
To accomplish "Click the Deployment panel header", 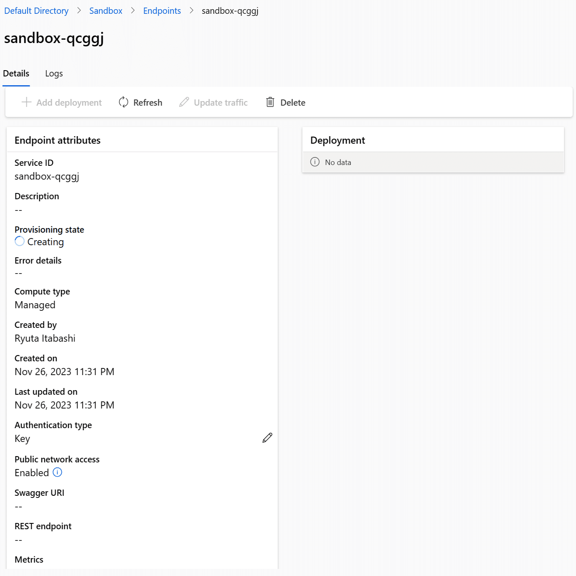I will 433,140.
